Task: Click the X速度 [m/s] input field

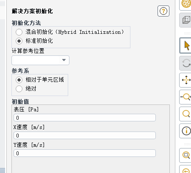Action: click(85, 135)
